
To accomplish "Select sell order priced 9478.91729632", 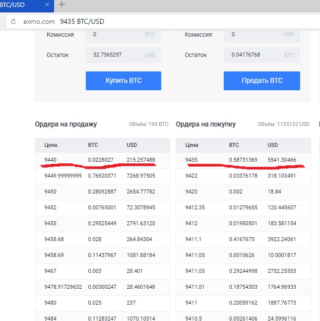I will (x=102, y=287).
